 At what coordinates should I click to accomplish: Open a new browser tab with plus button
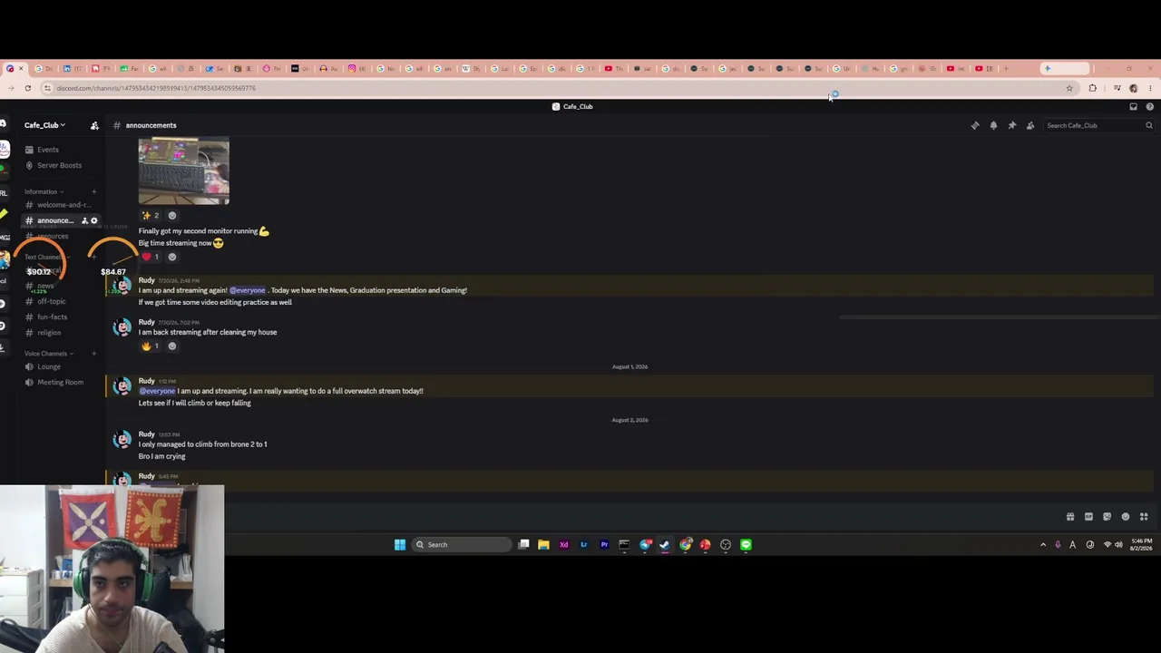click(x=1005, y=69)
